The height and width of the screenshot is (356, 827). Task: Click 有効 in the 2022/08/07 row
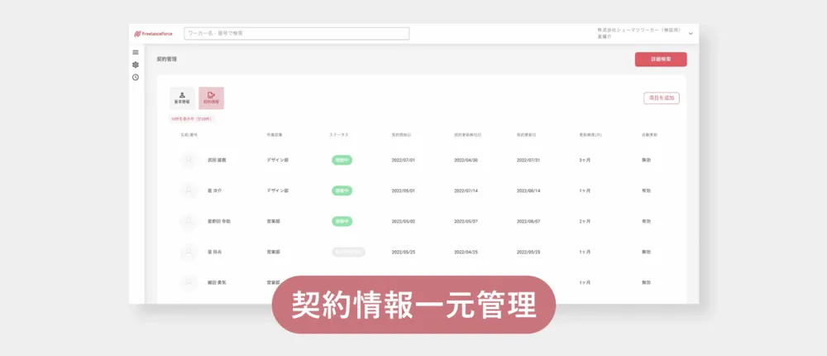point(646,221)
